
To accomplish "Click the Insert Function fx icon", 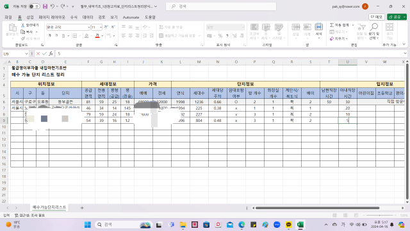I will pyautogui.click(x=51, y=54).
